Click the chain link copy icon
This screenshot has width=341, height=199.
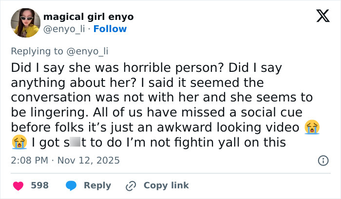130,185
